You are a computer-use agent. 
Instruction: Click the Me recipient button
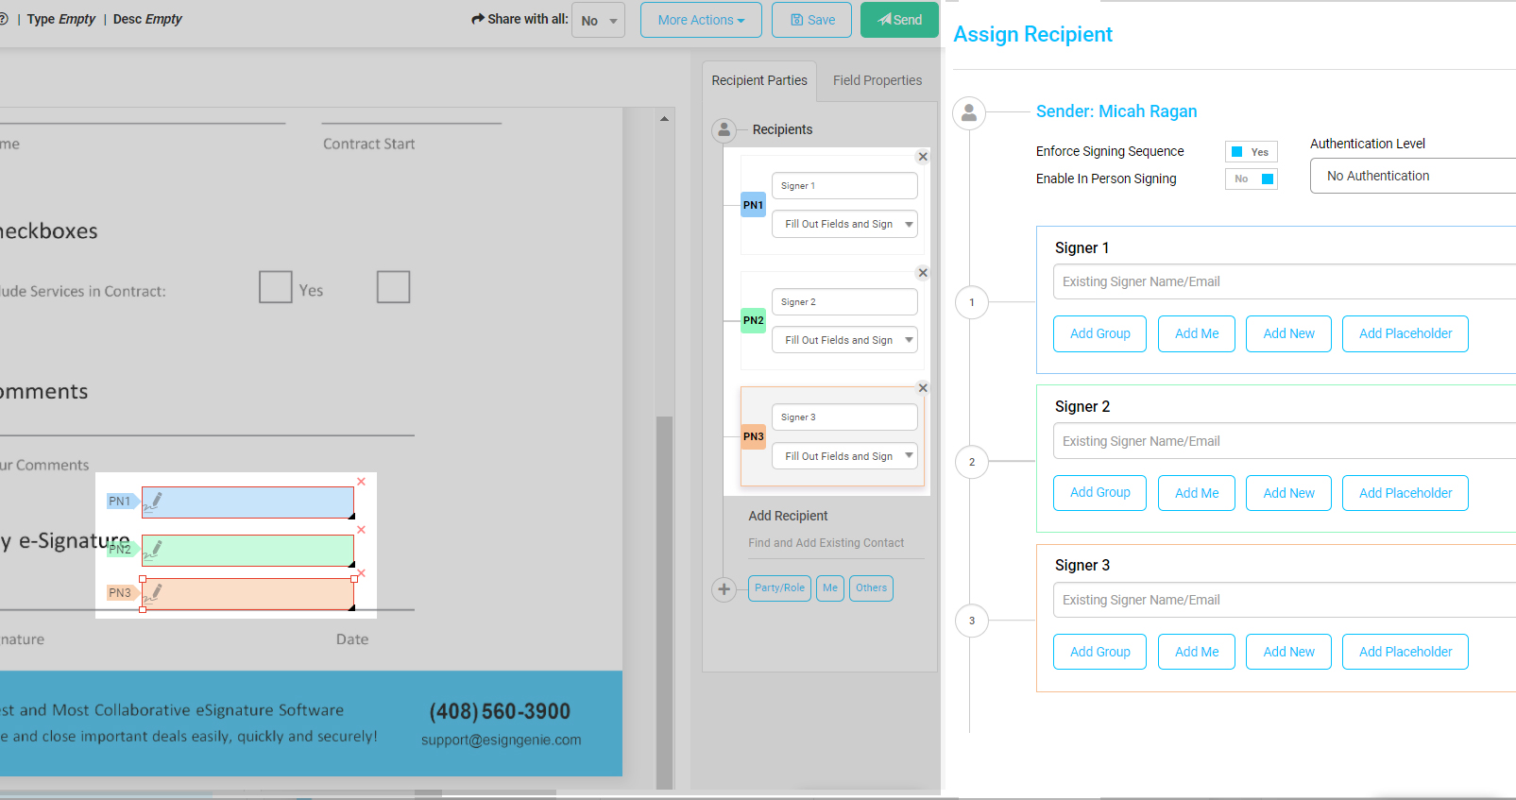tap(830, 588)
